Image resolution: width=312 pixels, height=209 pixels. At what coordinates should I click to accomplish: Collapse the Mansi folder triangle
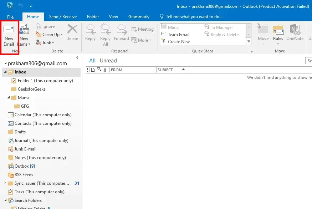click(9, 97)
